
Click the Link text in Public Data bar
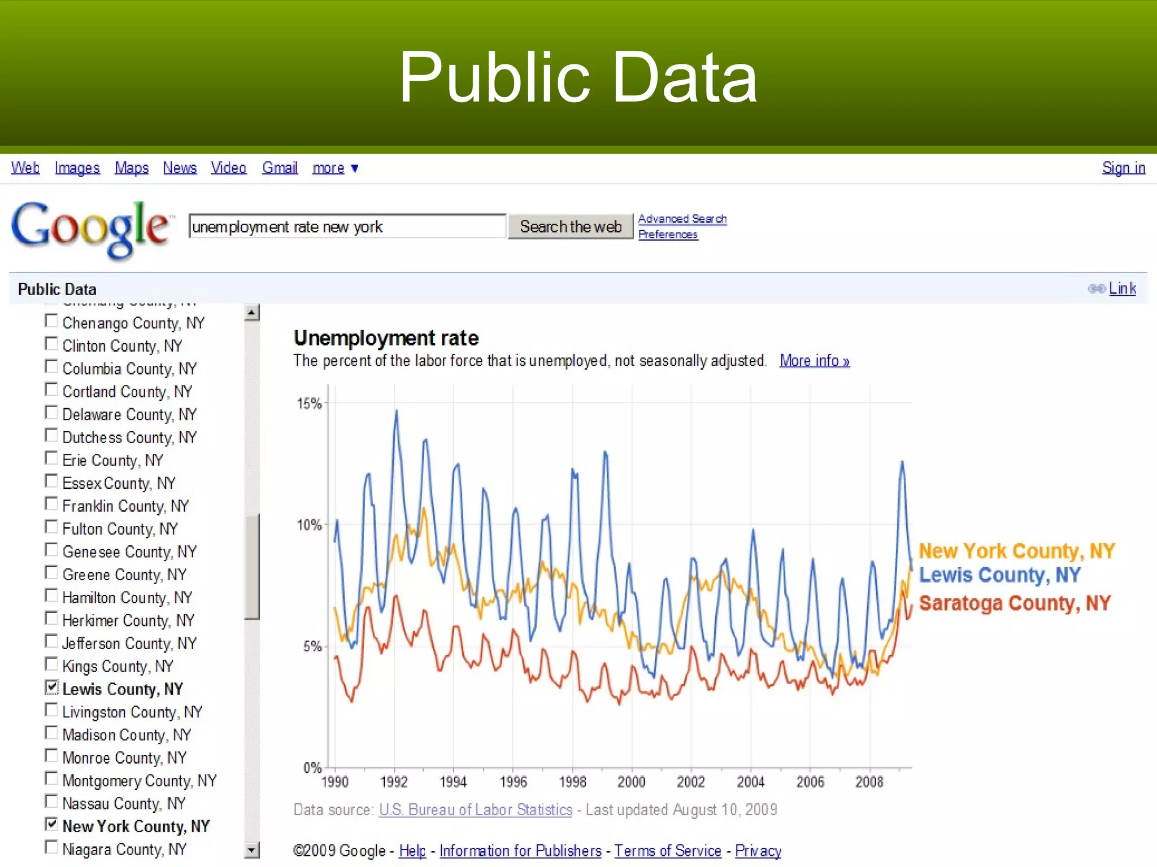click(x=1123, y=289)
